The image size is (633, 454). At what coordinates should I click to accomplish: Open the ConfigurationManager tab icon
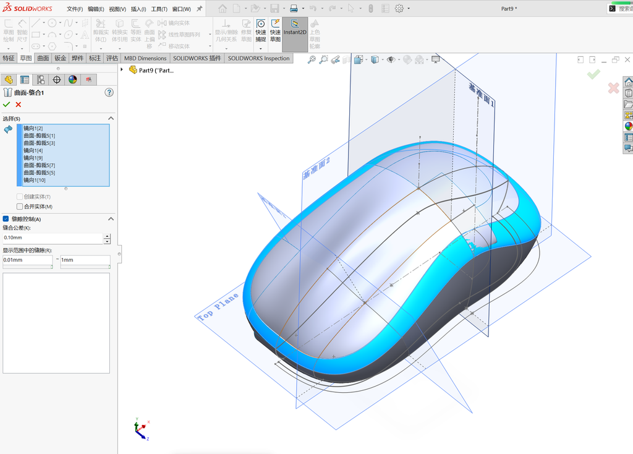coord(41,80)
